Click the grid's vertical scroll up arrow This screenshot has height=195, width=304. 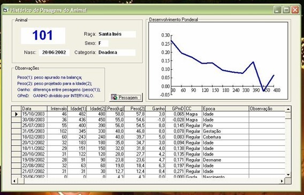pyautogui.click(x=288, y=109)
